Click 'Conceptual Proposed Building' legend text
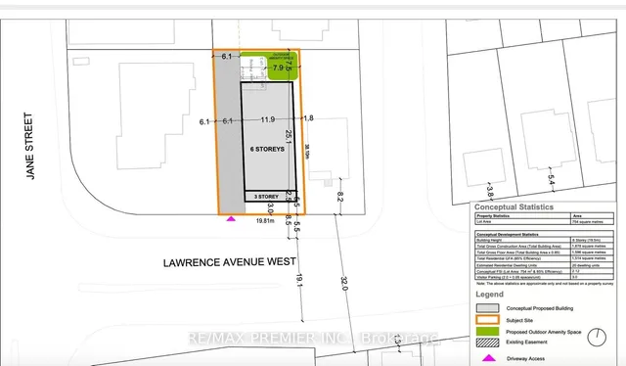 (x=540, y=308)
